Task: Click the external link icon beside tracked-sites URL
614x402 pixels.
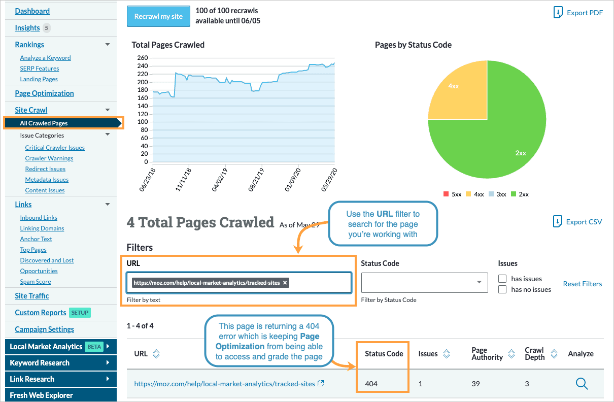Action: pos(321,383)
